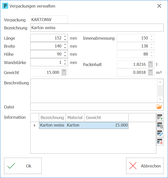This screenshot has height=178, width=168.
Task: Increase Breite value with up arrow
Action: tap(65, 44)
